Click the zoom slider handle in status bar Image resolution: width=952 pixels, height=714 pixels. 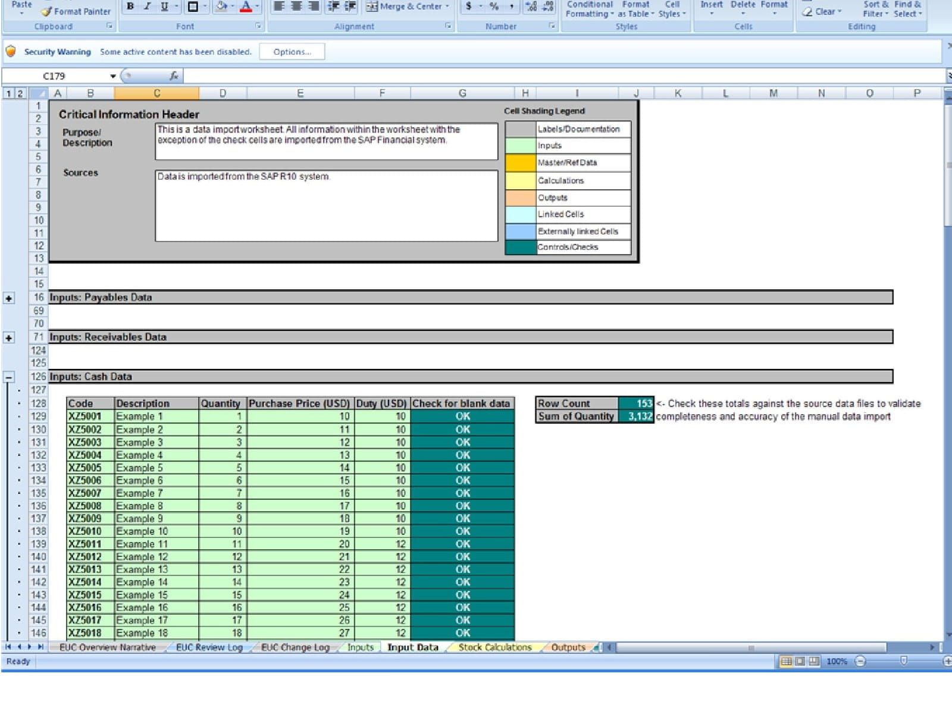tap(903, 661)
